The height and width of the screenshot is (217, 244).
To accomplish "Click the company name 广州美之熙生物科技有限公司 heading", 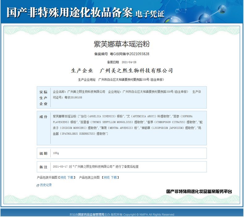I will point(136,71).
